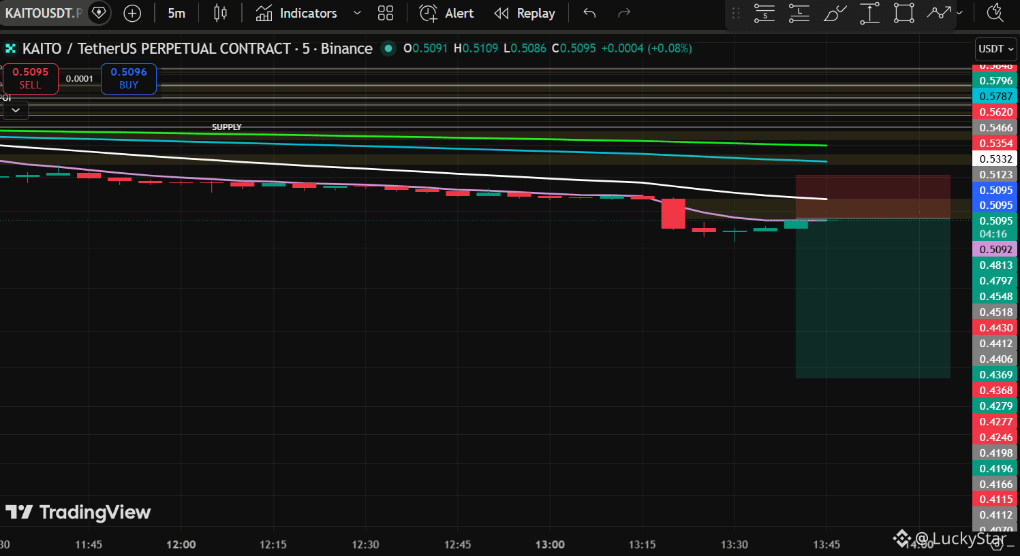Select the Path arrow line tool

pos(939,13)
